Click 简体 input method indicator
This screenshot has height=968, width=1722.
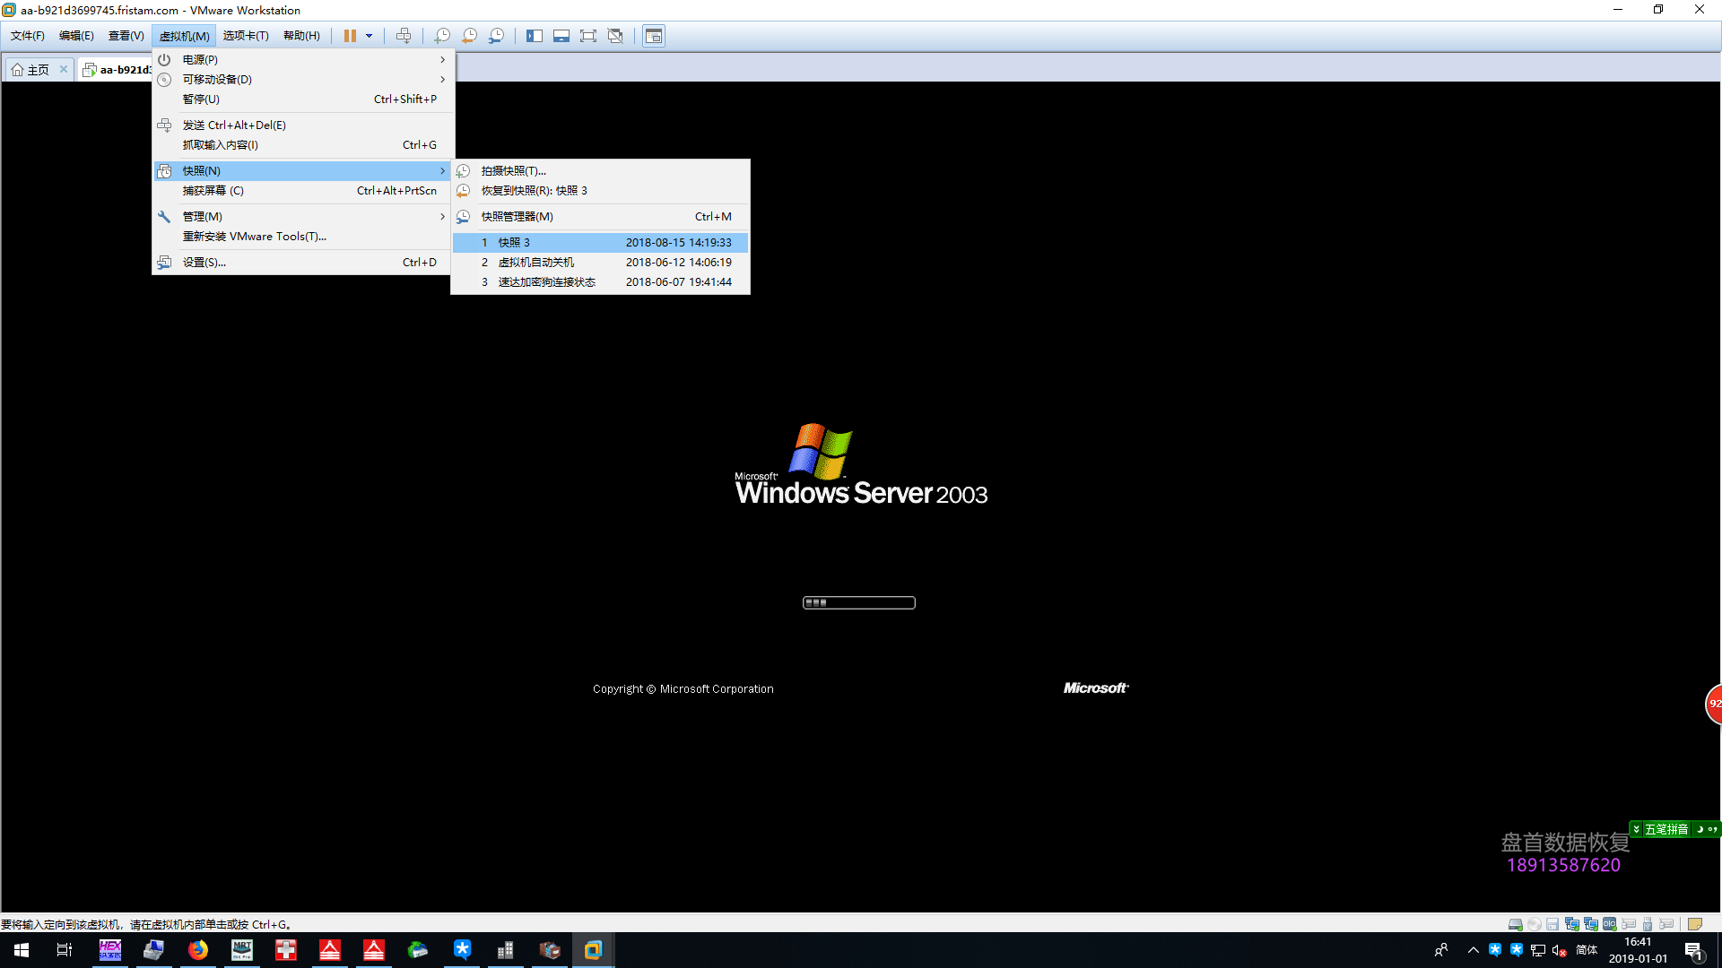(1587, 950)
